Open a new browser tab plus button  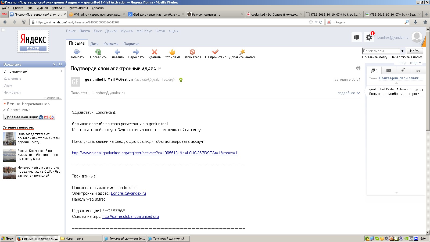(x=426, y=14)
